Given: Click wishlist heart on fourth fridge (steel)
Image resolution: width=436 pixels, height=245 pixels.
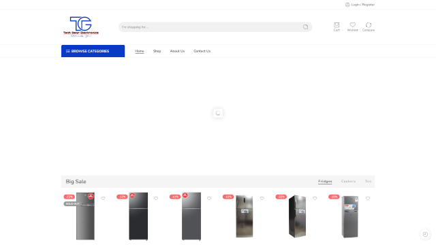Looking at the screenshot, I should [x=262, y=198].
